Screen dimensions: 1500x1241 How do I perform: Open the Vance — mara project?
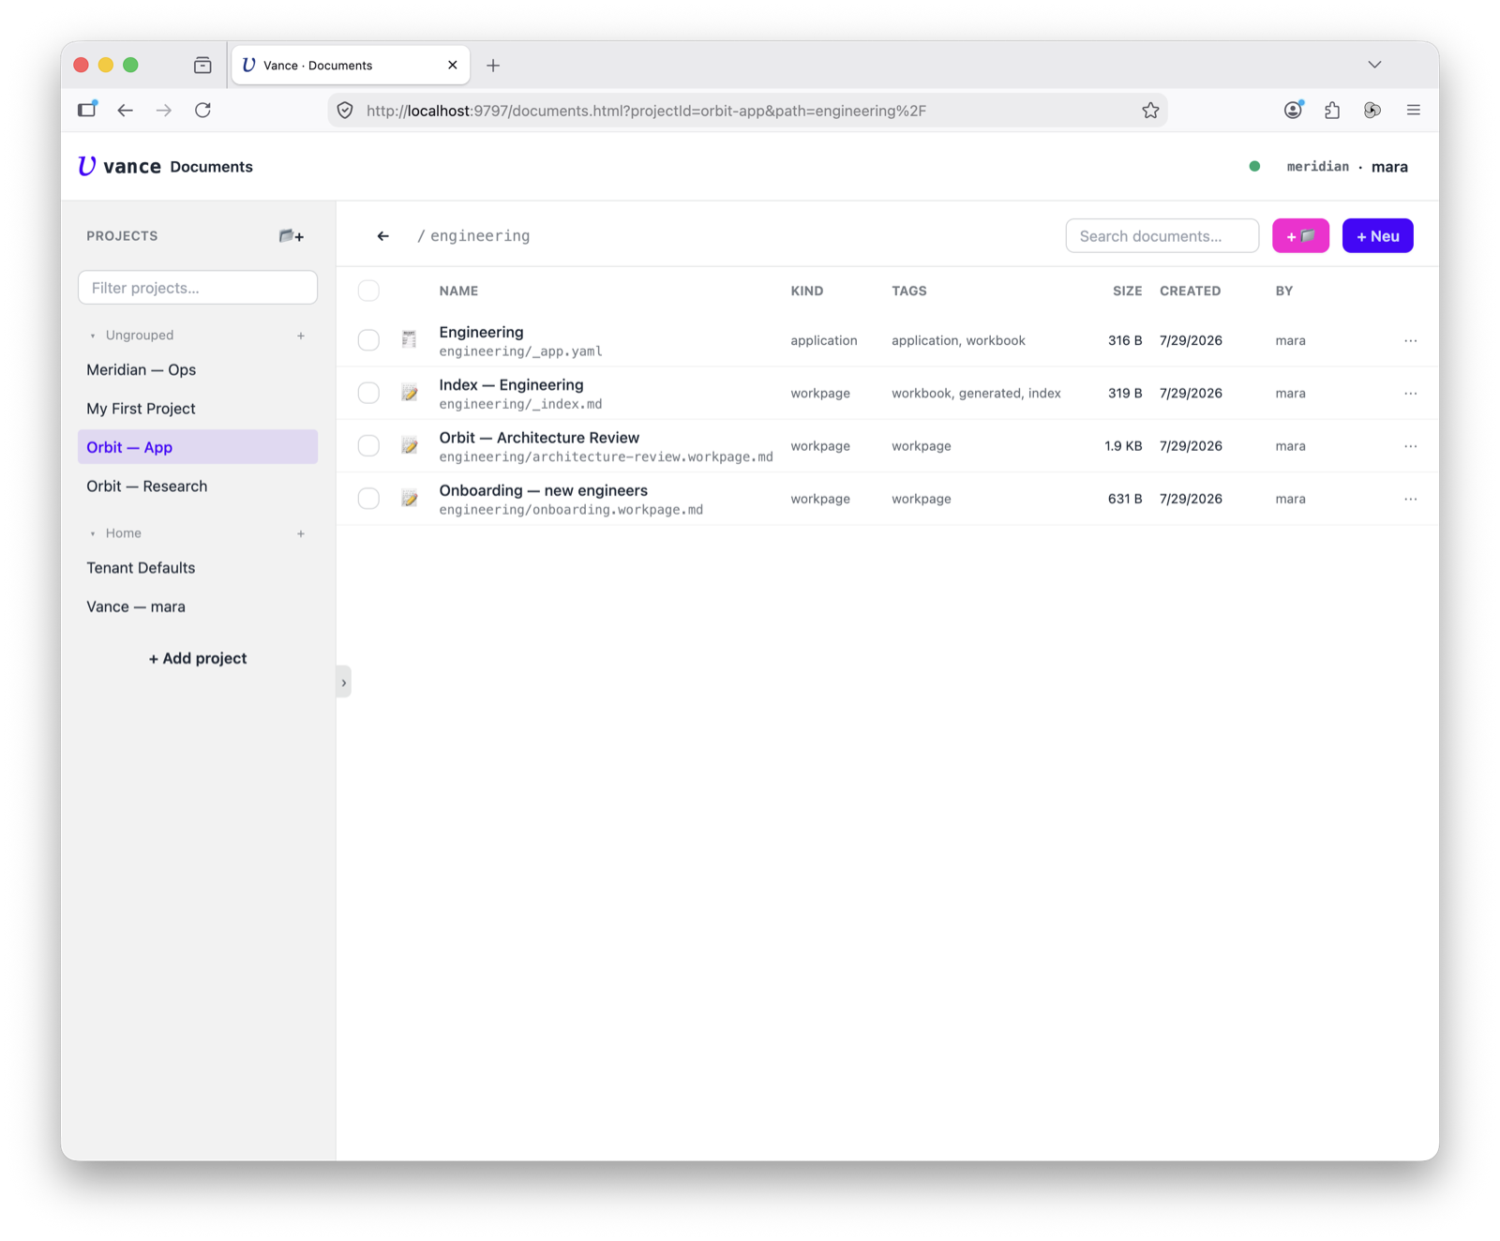(198, 606)
